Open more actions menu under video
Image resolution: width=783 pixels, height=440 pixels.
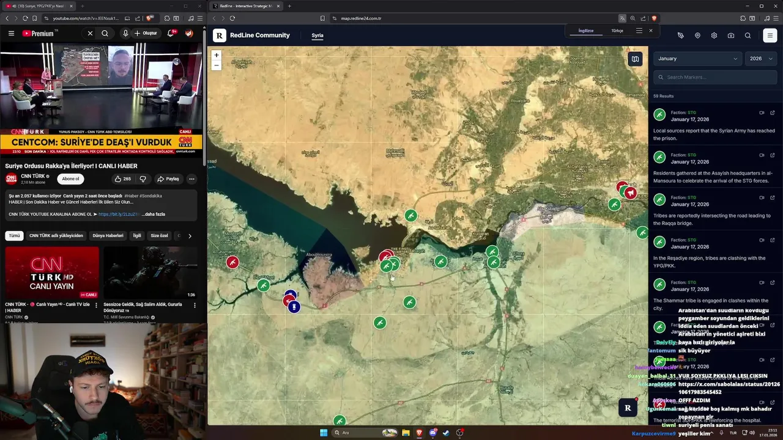pos(191,179)
